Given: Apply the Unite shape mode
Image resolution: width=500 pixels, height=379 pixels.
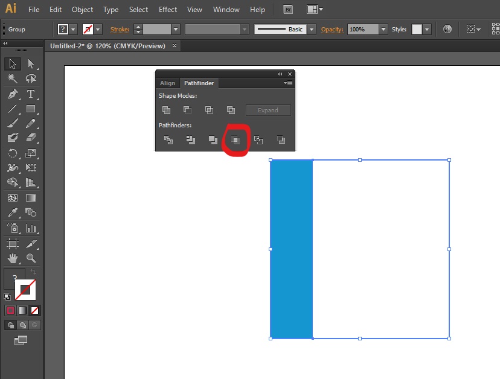Looking at the screenshot, I should [x=166, y=110].
